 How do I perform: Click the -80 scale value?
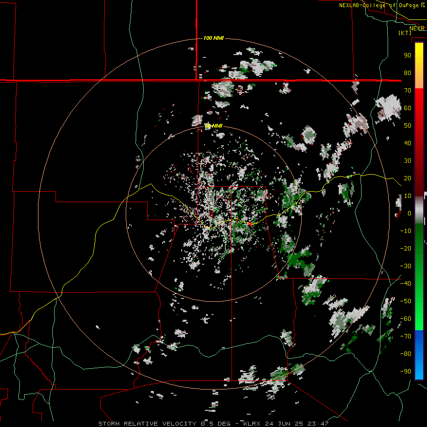pos(406,354)
